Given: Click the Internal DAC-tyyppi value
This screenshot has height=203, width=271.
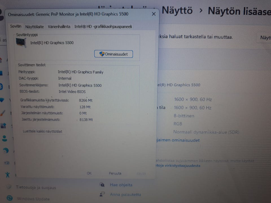Looking at the screenshot, I should click(x=65, y=78).
